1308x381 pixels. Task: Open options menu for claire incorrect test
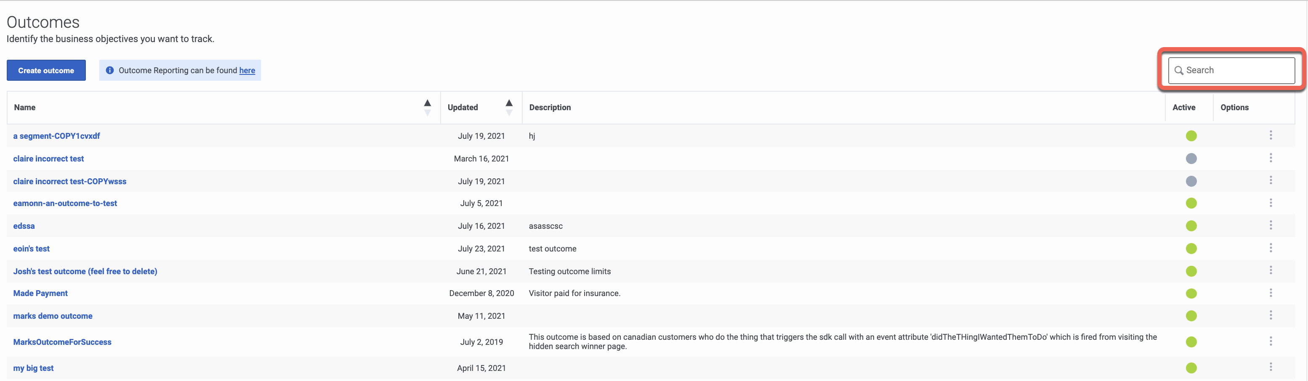point(1271,158)
